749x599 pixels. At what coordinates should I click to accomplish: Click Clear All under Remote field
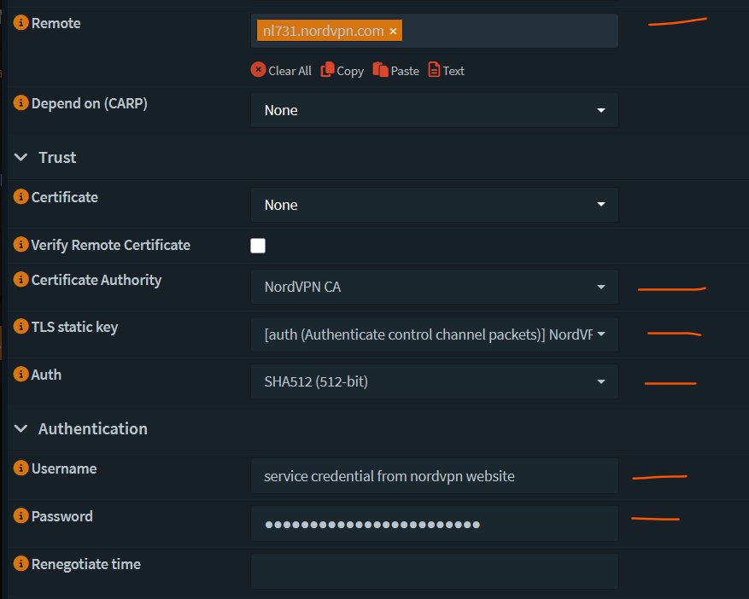[x=281, y=71]
